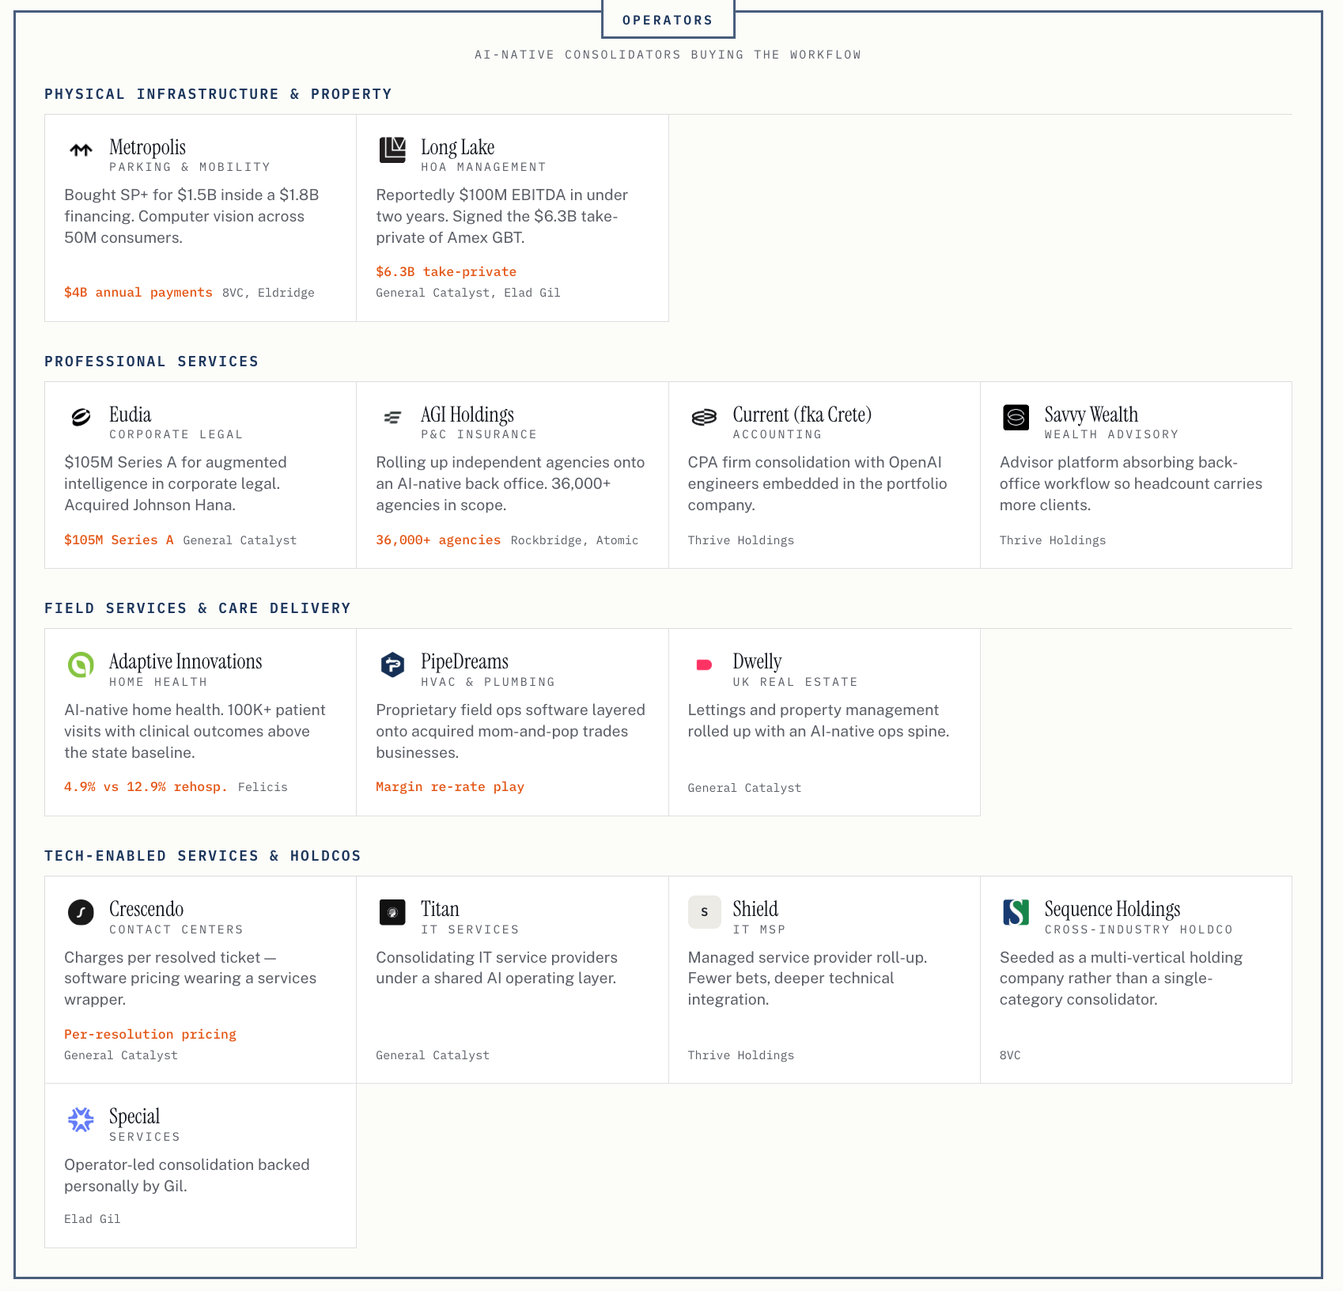Click the Current (fka Crete) logo icon
The image size is (1343, 1291).
coord(704,417)
